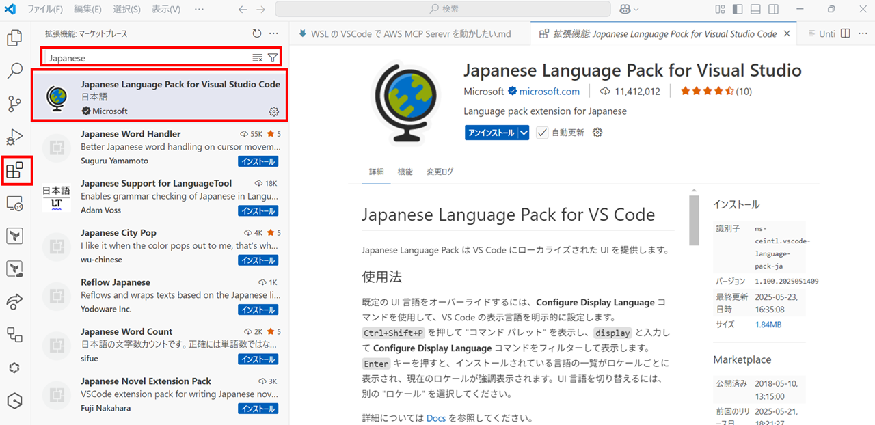Open the Search view in the activity bar
Screen dimensions: 875x425
14,70
